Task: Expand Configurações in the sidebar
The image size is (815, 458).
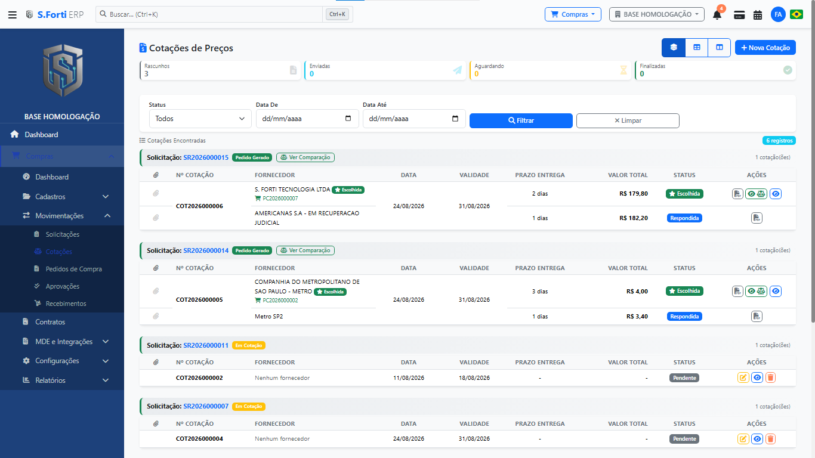Action: click(x=62, y=361)
